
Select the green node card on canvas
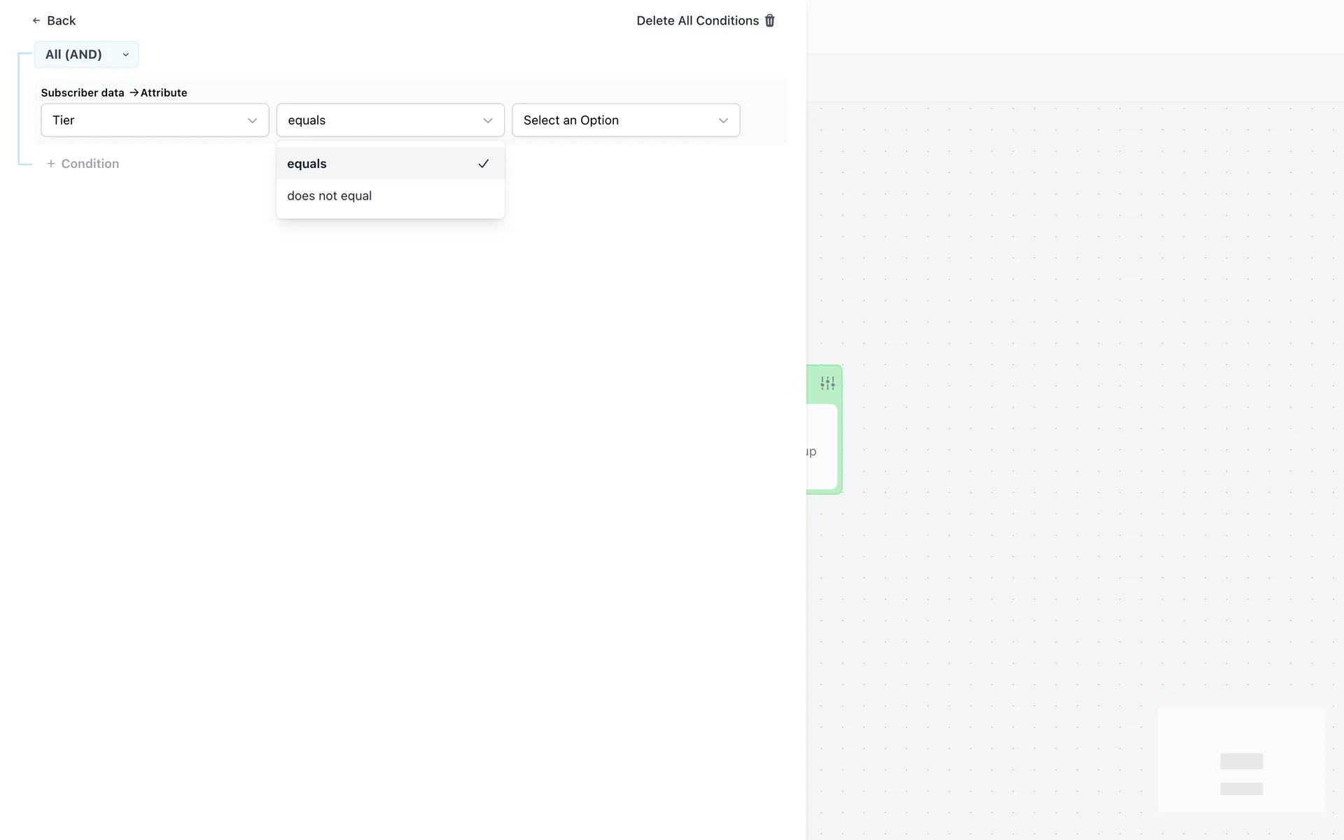tap(823, 448)
